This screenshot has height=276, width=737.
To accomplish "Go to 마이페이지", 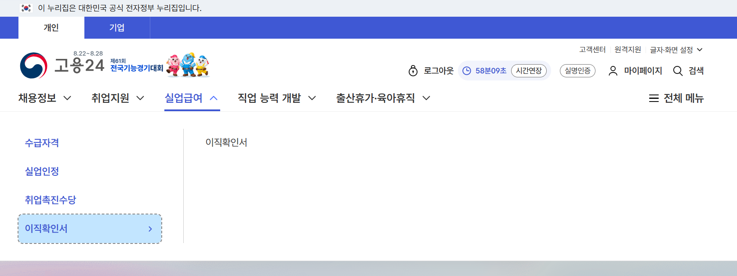I will pyautogui.click(x=643, y=71).
